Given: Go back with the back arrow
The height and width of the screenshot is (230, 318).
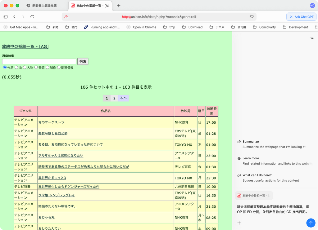Looking at the screenshot, I should point(14,17).
